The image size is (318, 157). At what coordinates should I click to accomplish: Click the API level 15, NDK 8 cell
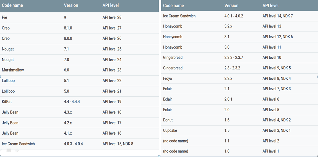coord(118,144)
